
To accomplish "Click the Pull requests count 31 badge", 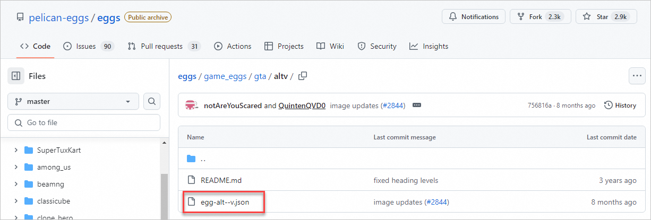I will pyautogui.click(x=194, y=46).
